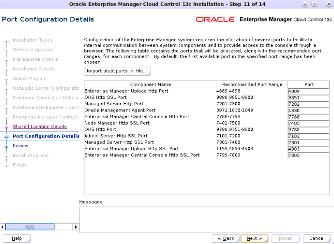Click the Next button to proceed
The width and height of the screenshot is (334, 244).
(254, 238)
